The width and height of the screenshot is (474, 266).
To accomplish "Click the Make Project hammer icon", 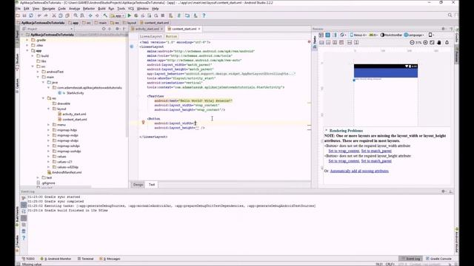I will pyautogui.click(x=105, y=16).
